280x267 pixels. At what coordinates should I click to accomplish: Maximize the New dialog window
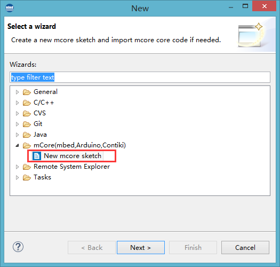point(245,6)
